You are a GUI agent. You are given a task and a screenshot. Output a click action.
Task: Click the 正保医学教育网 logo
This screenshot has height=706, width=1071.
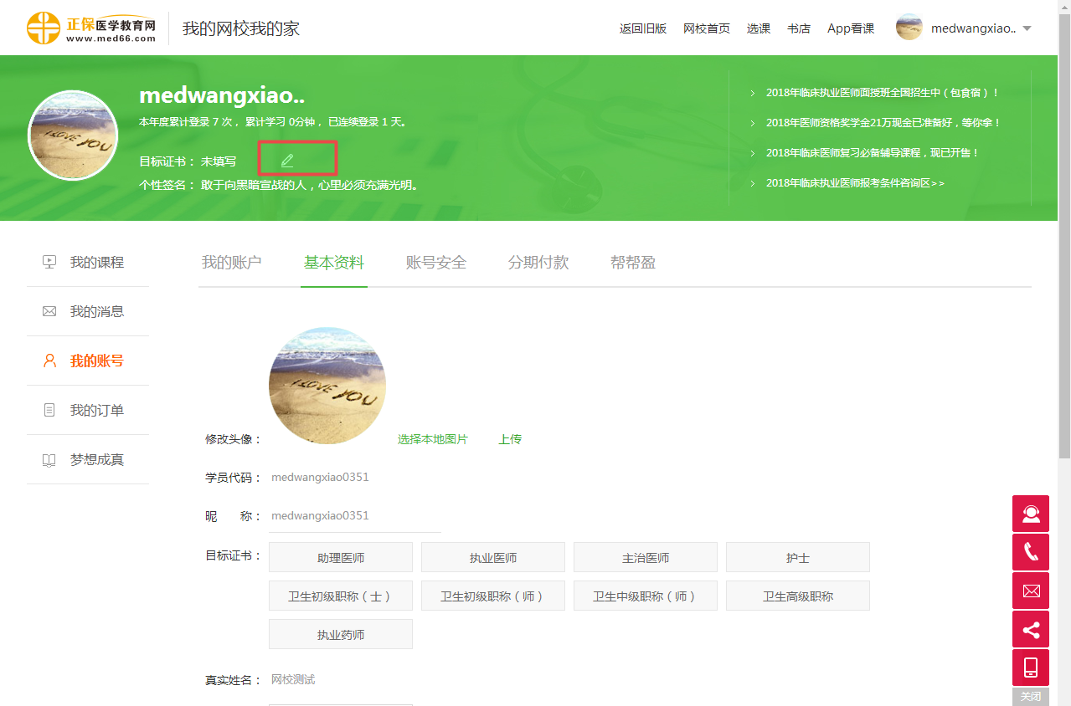click(91, 28)
